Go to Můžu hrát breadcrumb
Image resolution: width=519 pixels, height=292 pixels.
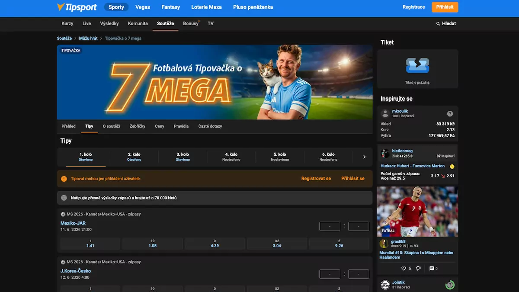[x=88, y=39]
